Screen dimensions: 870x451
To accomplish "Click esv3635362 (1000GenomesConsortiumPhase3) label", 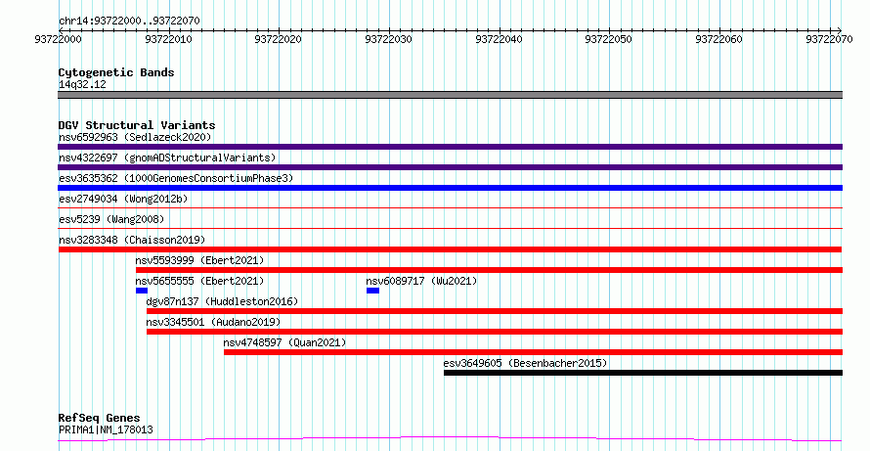I will pos(176,178).
